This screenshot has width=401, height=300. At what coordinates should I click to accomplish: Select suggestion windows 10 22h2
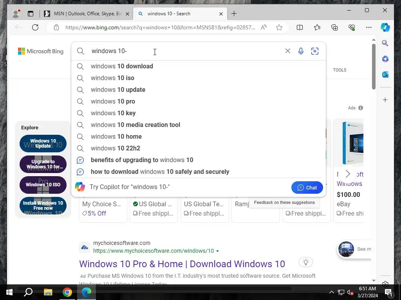click(199, 148)
